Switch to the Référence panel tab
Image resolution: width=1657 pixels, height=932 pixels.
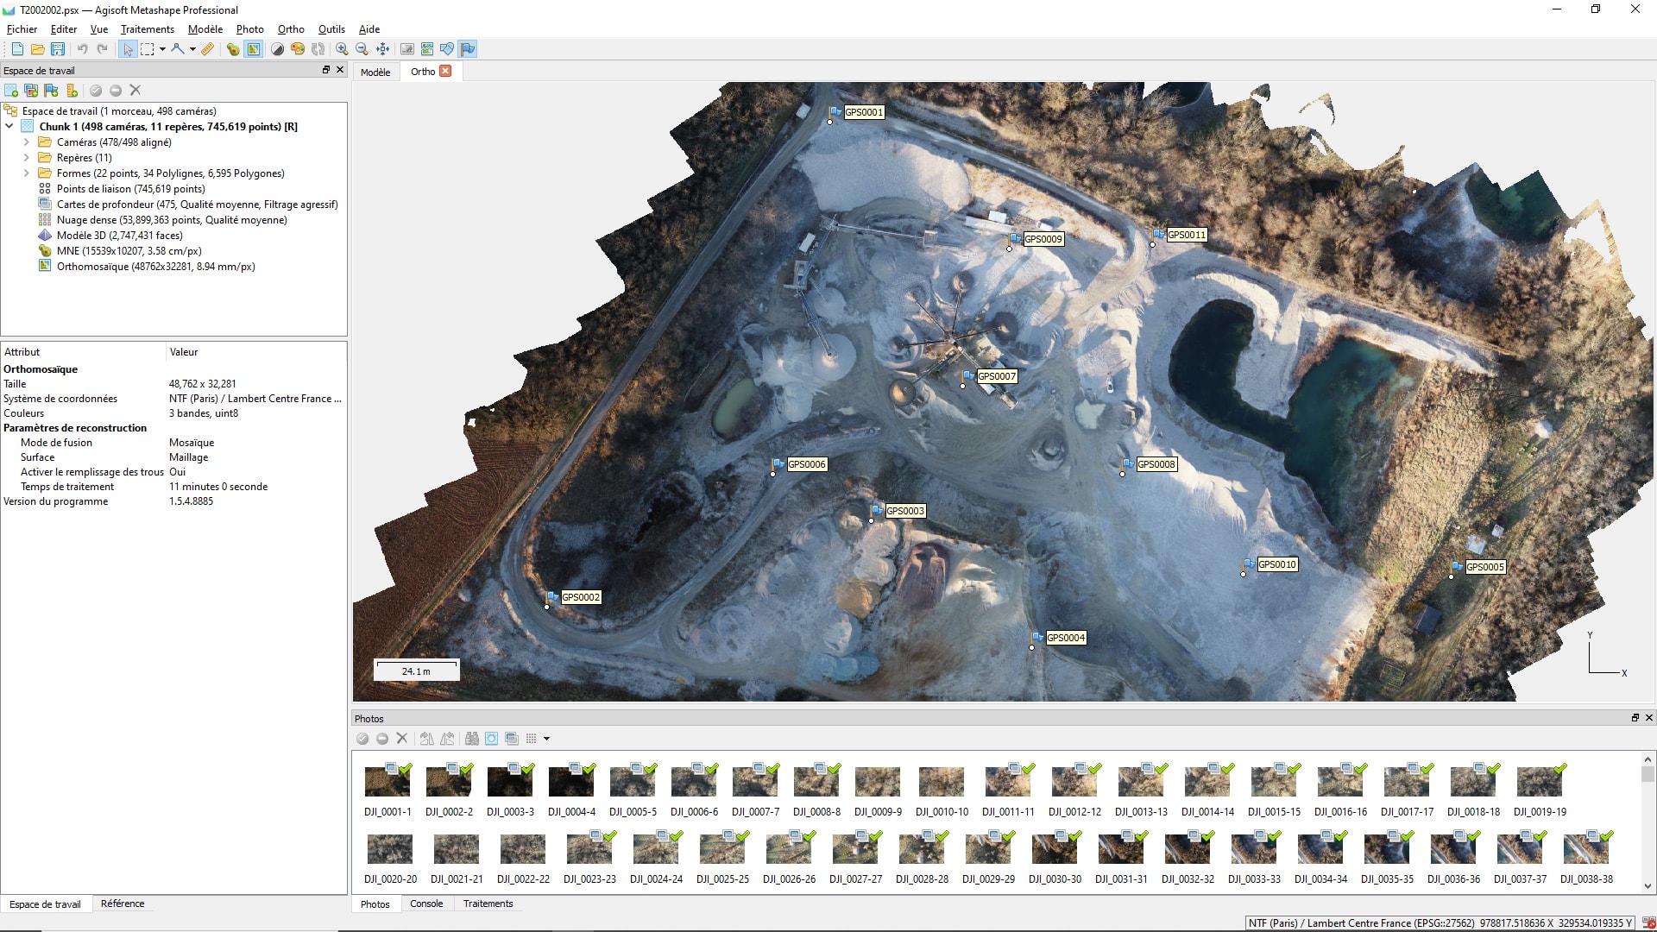tap(123, 904)
